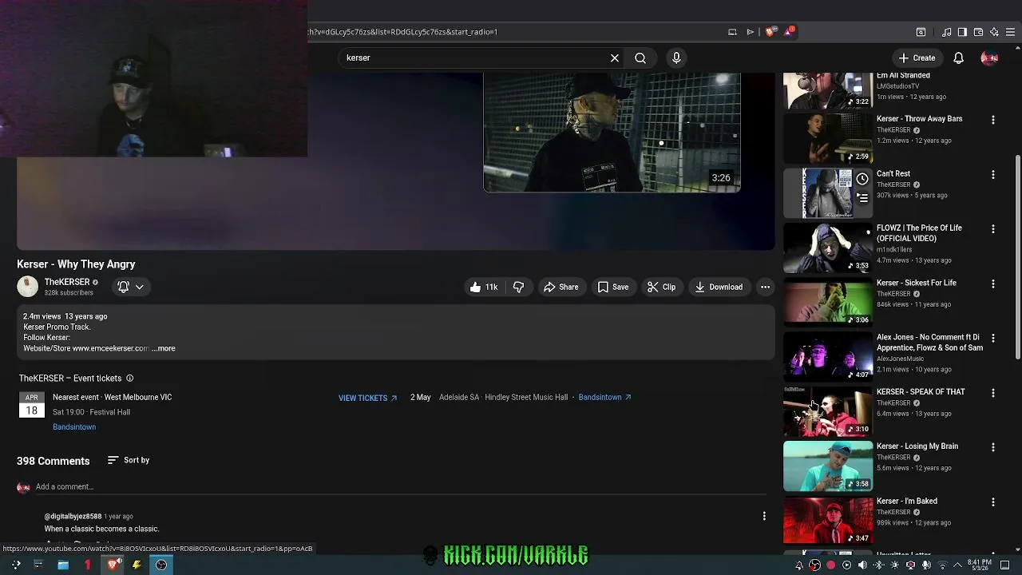
Task: Open more actions menu beside Download
Action: pyautogui.click(x=765, y=287)
